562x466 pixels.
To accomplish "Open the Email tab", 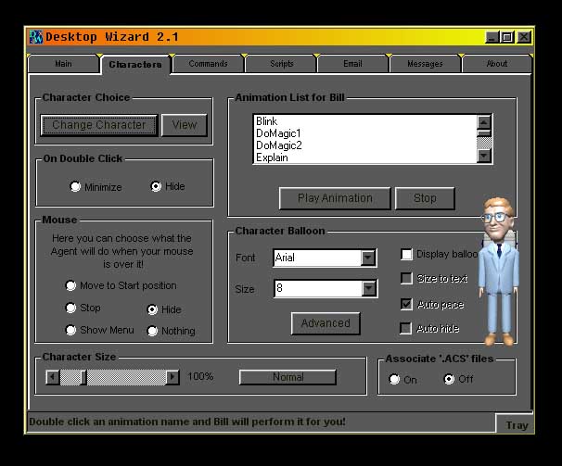I will coord(352,64).
